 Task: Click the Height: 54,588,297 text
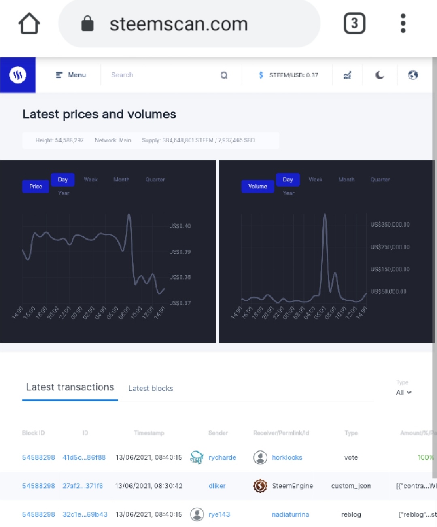pyautogui.click(x=59, y=140)
